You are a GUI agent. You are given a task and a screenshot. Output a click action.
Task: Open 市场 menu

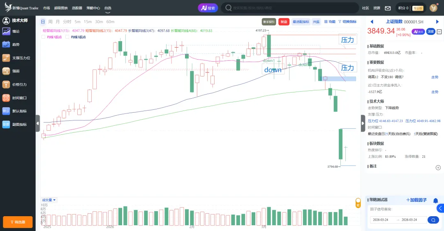(x=46, y=8)
